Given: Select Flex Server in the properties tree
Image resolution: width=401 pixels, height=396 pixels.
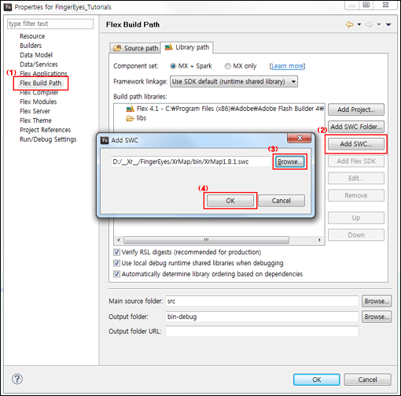Looking at the screenshot, I should [35, 111].
